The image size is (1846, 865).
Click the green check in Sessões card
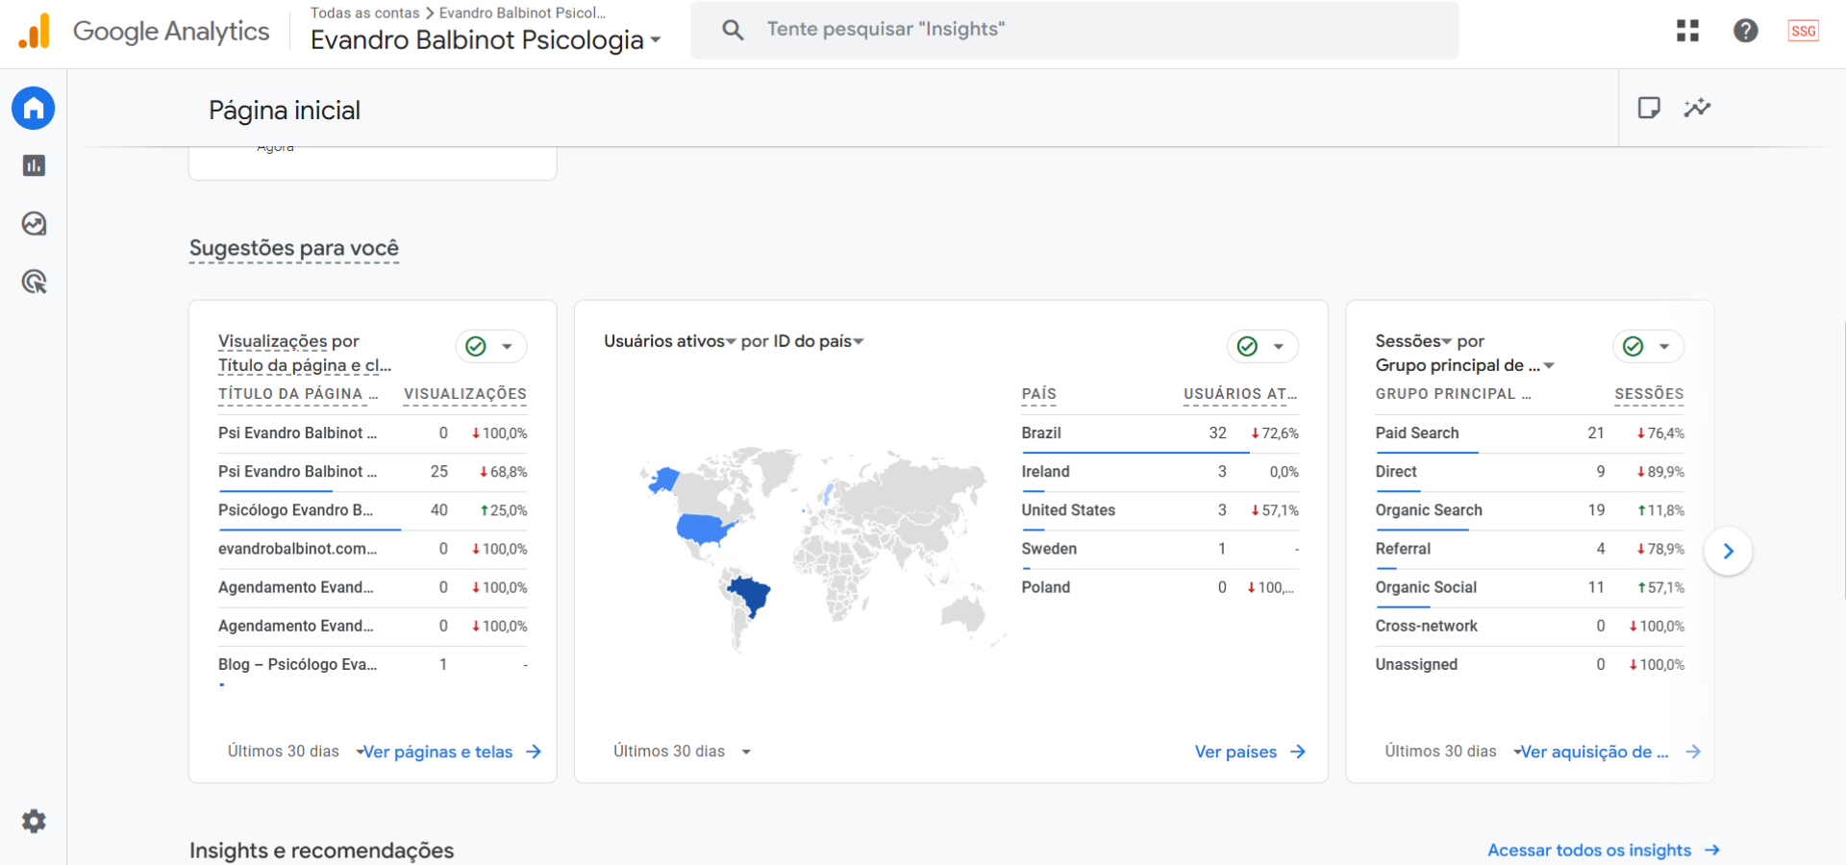(1633, 346)
